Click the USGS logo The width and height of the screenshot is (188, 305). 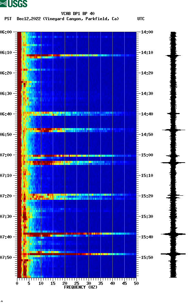[x=14, y=3]
